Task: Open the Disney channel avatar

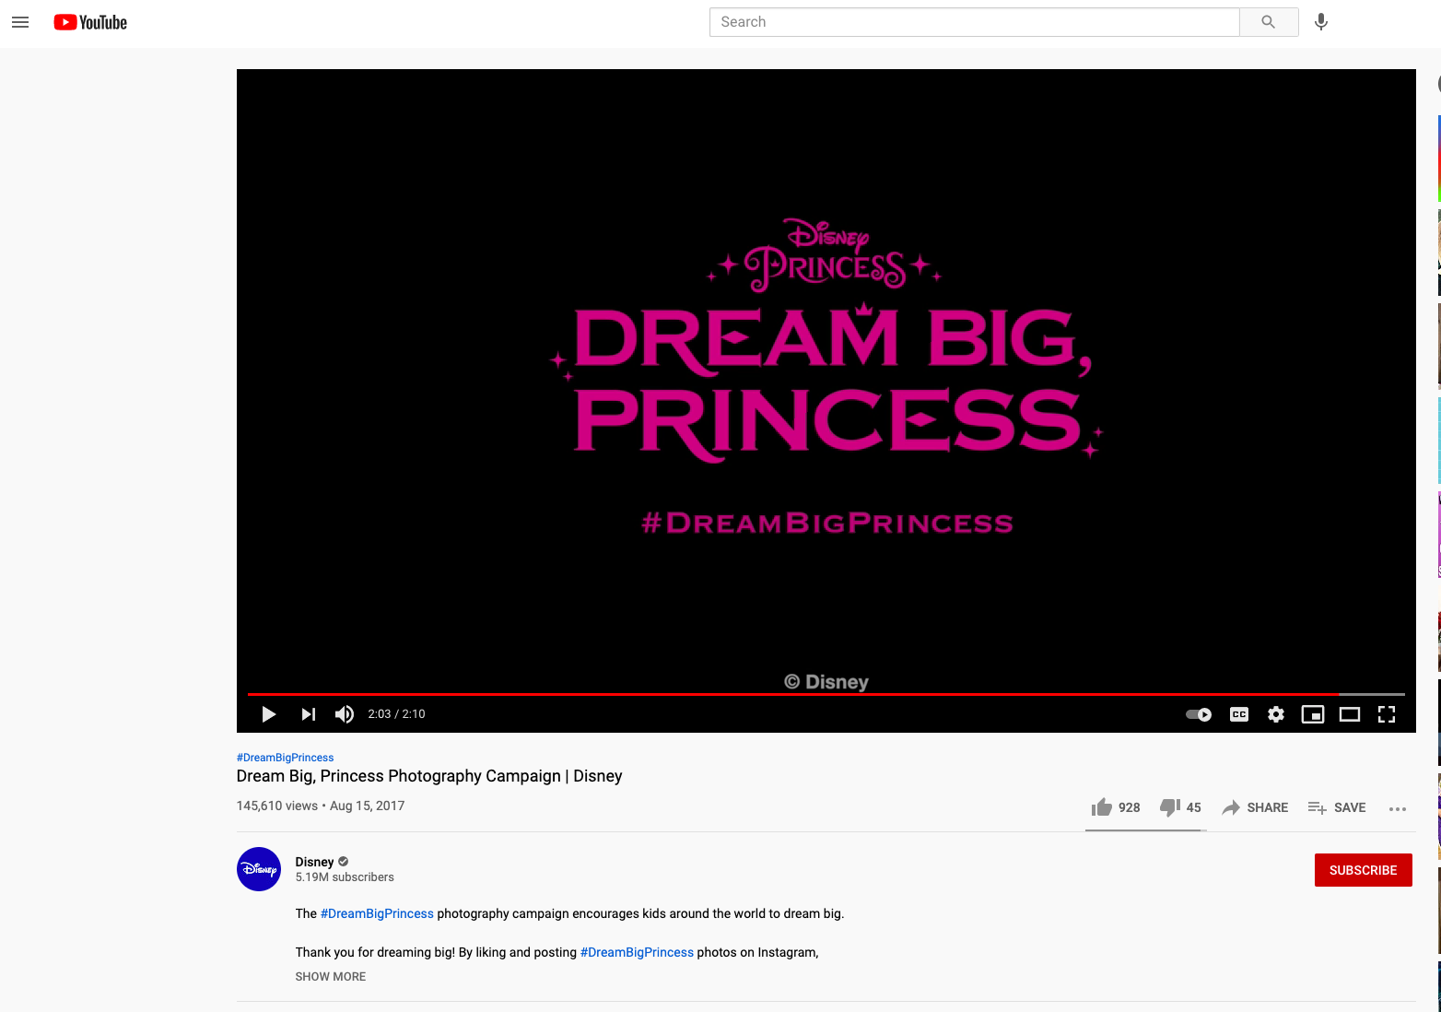Action: coord(259,869)
